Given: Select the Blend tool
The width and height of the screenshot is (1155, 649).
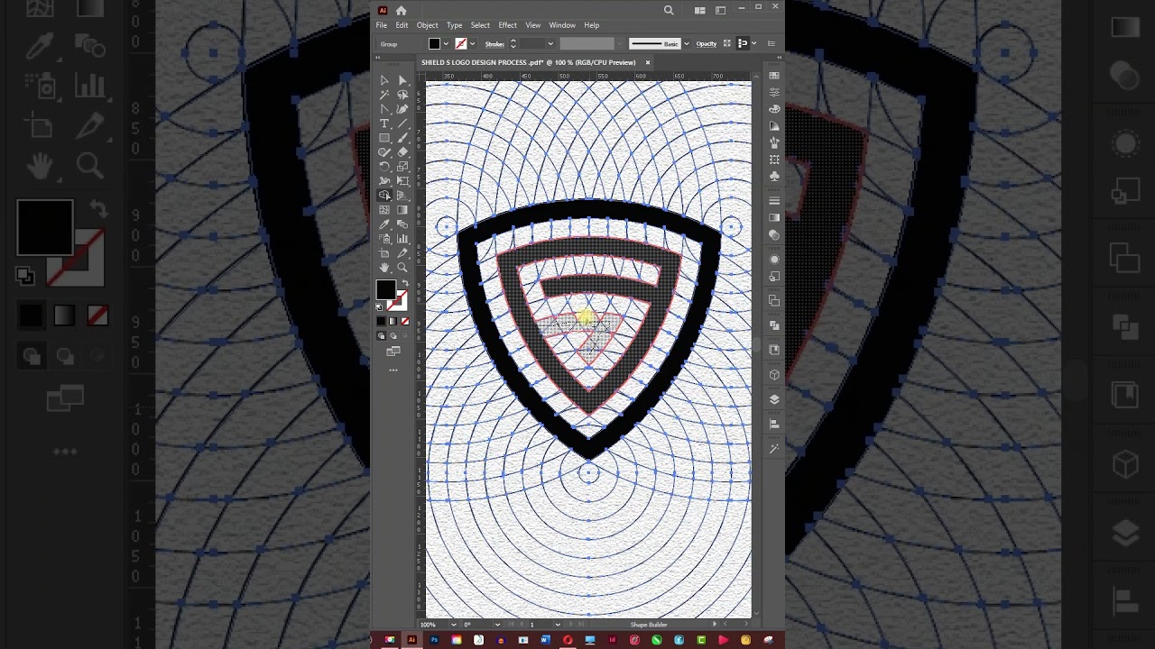Looking at the screenshot, I should (402, 224).
